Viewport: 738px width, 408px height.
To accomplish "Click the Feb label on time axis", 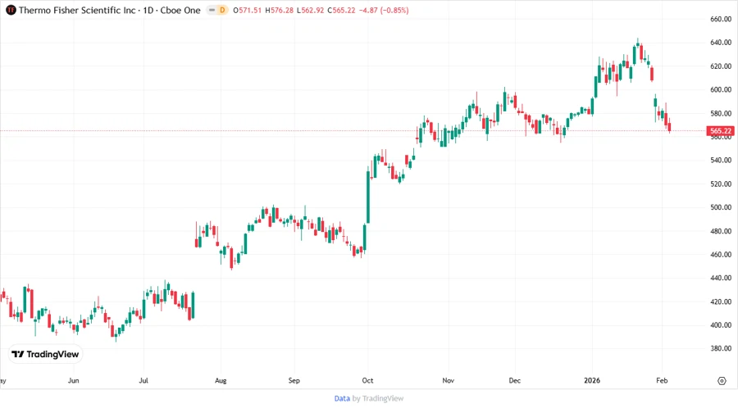I will [662, 380].
